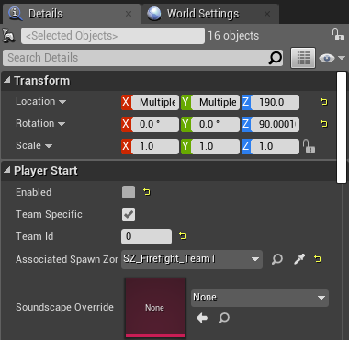Click the details panel vertical scrollbar
The height and width of the screenshot is (340, 349).
tap(342, 127)
